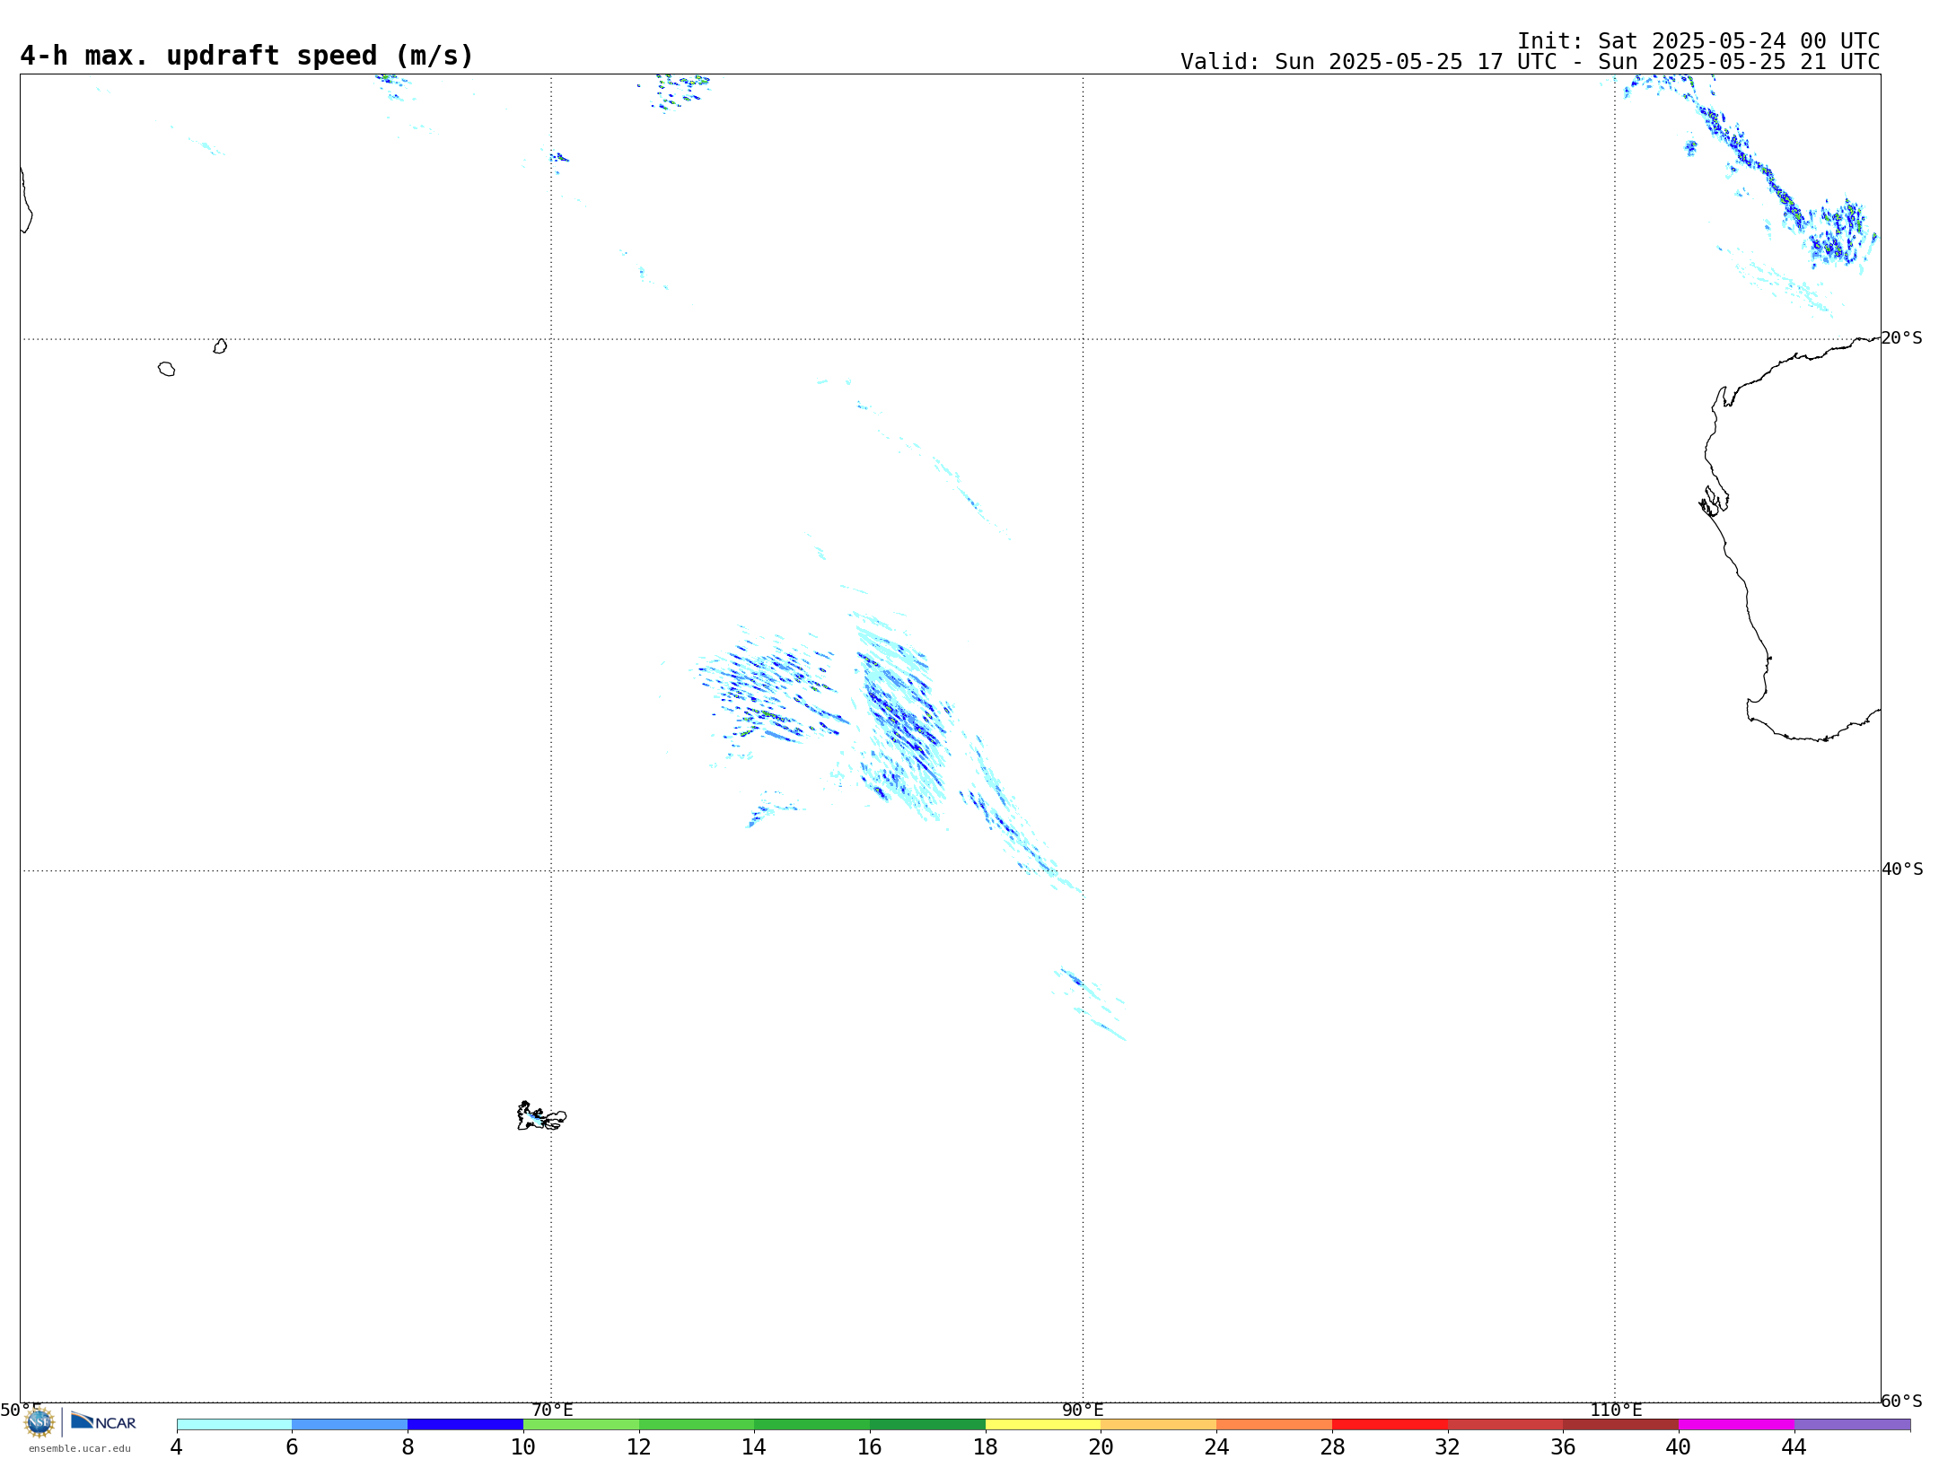Screen dimensions: 1939x1459
Task: Click the 'Init: Sat 2025-05-24 00 UTC' text
Action: pos(1698,41)
